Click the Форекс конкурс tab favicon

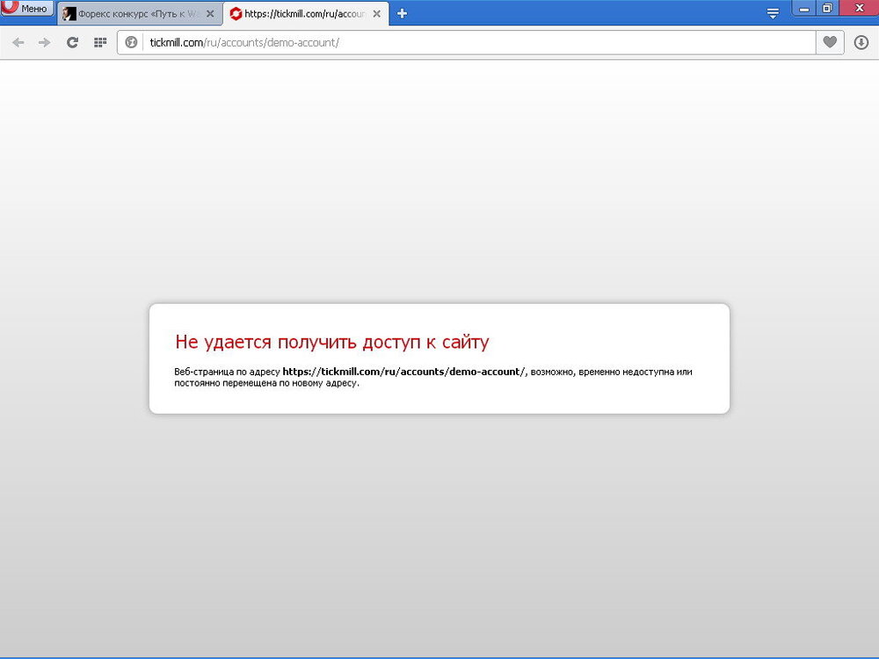tap(69, 14)
